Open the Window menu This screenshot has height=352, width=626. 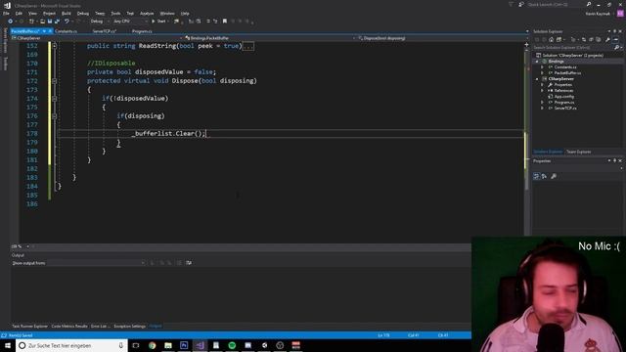(x=167, y=13)
